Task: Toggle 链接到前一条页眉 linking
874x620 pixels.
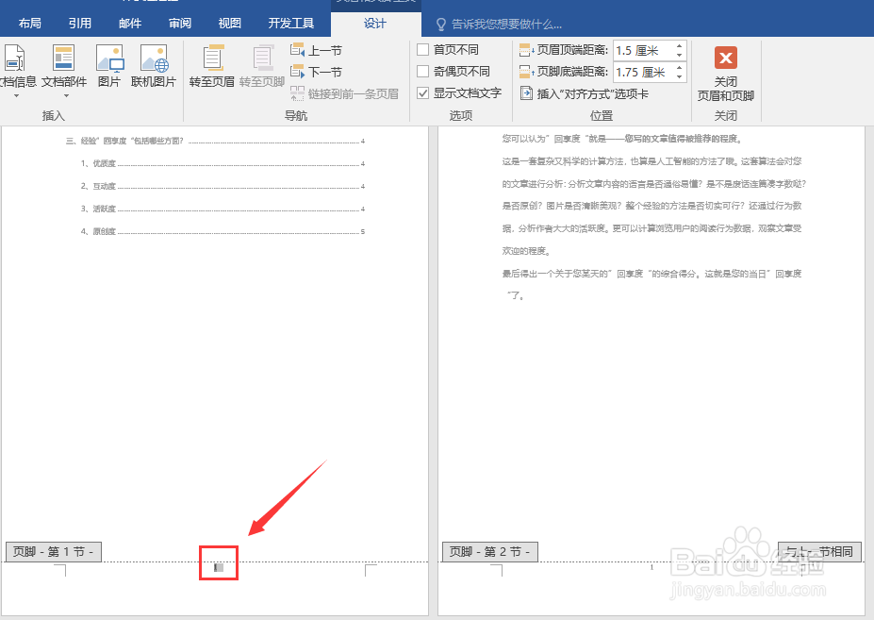Action: (x=349, y=92)
